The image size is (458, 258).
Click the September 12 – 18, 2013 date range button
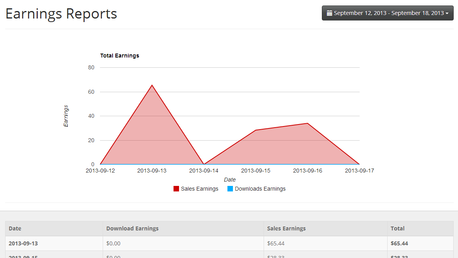point(388,13)
